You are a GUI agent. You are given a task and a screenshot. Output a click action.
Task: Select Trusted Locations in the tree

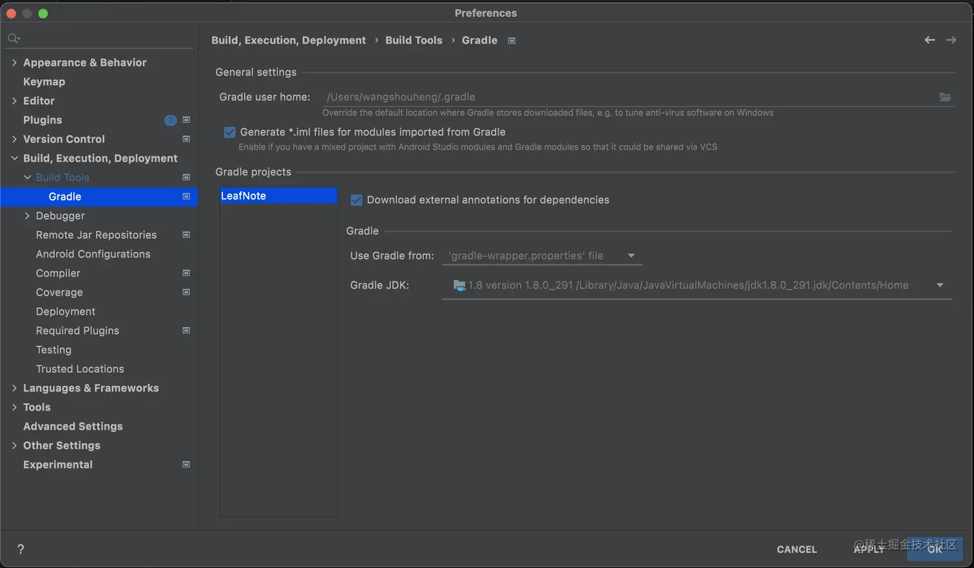click(80, 369)
